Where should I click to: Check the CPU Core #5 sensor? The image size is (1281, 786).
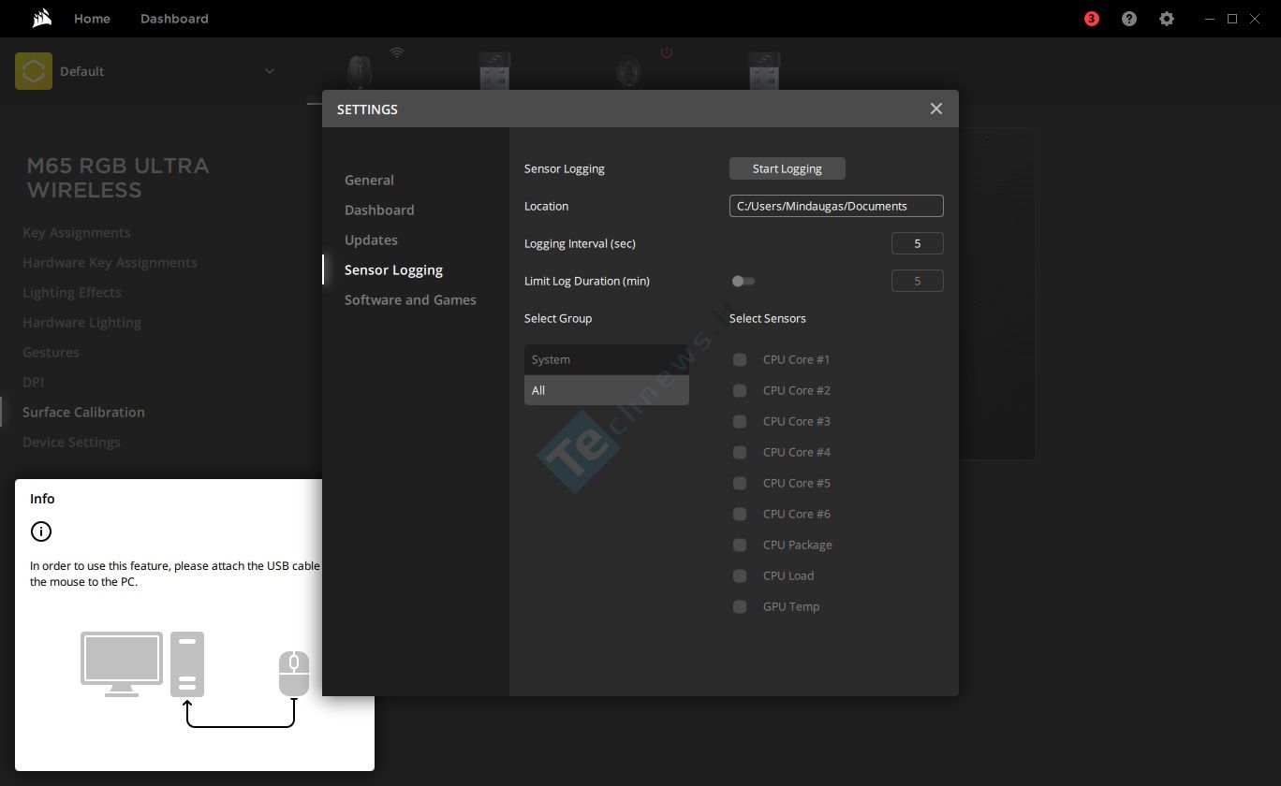(x=740, y=483)
